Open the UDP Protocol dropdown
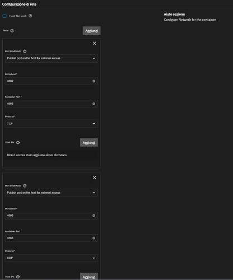This screenshot has width=233, height=280. pos(52,258)
